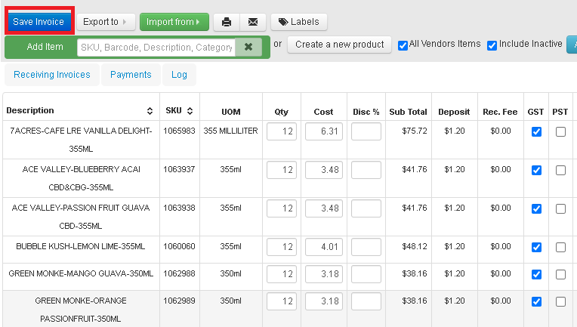The height and width of the screenshot is (327, 577).
Task: Open the Export to menu
Action: click(x=106, y=22)
